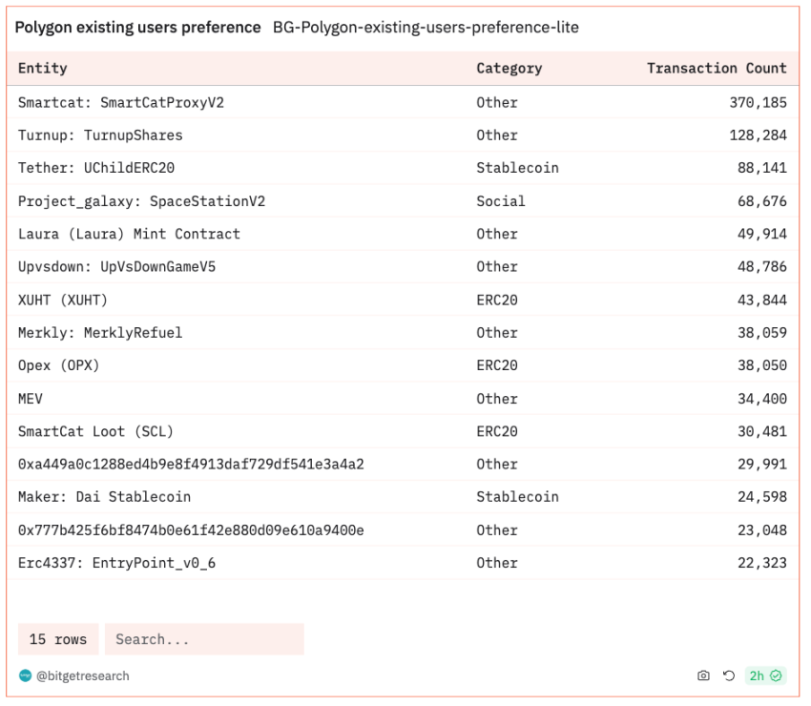Select the Tether: UChildERC20 entity cell

(x=96, y=168)
